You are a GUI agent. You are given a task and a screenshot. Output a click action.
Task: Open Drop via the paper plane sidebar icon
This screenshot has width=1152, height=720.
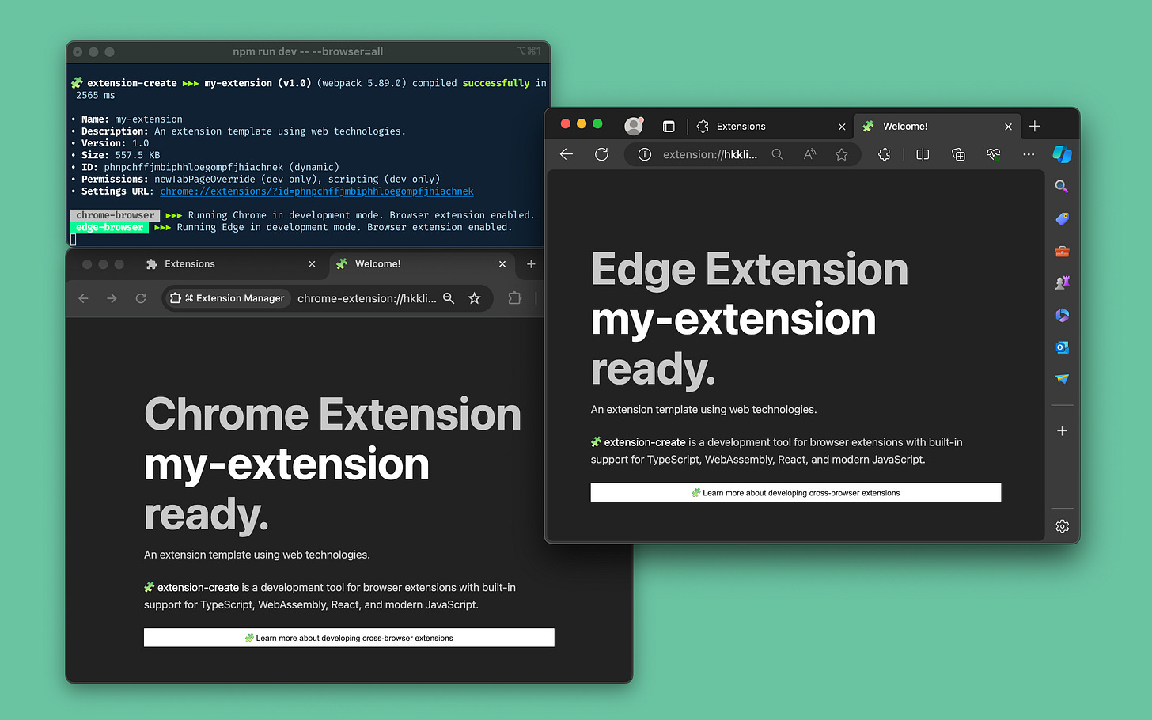1062,380
